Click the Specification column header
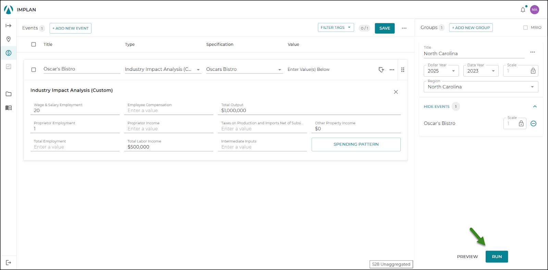 click(x=220, y=44)
